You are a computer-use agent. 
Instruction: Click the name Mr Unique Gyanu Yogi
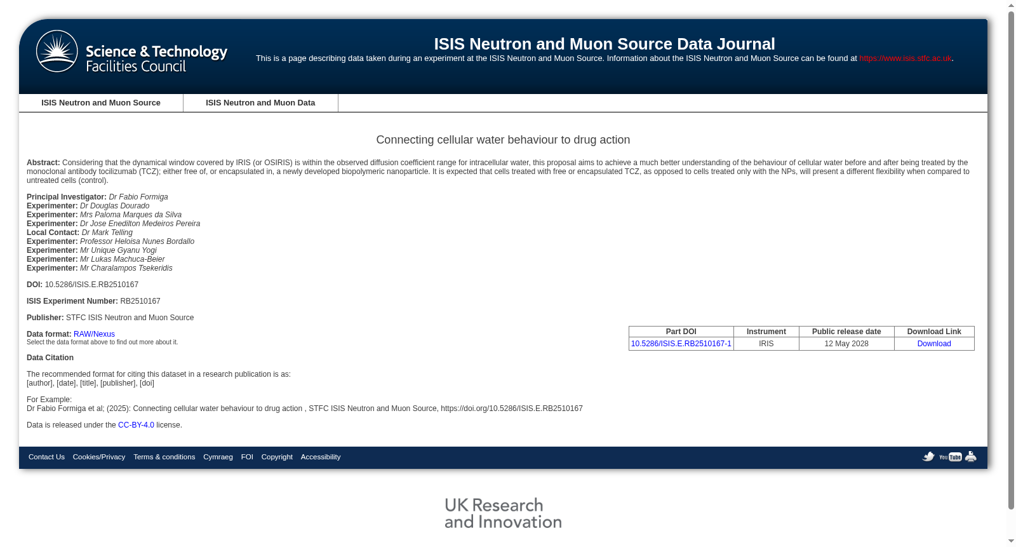[x=118, y=250]
